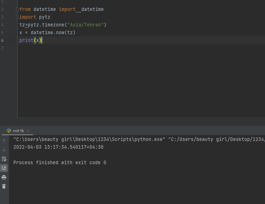265x204 pixels.
Task: Click the python.exe path in console
Action: coord(89,140)
